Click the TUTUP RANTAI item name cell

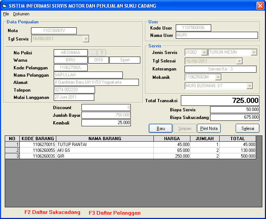pos(105,145)
